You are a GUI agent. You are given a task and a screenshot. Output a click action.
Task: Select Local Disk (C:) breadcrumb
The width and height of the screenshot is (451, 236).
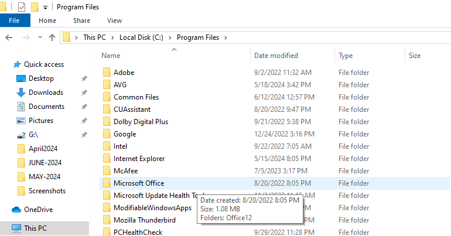(141, 37)
